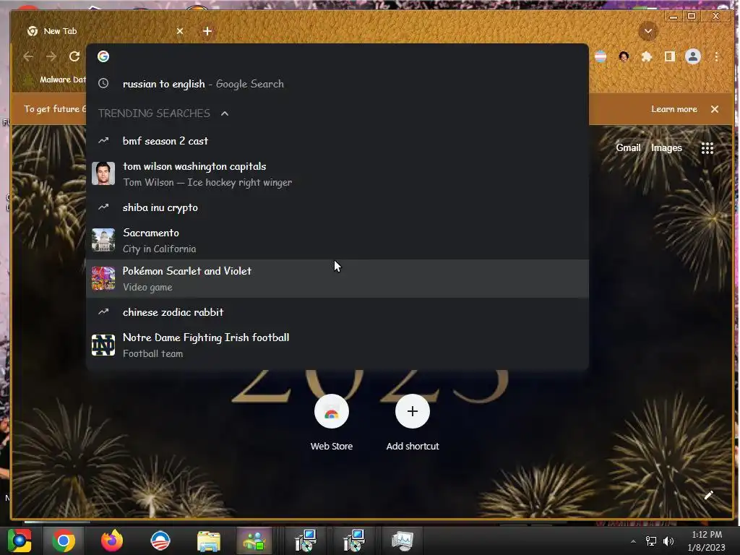Open the Malware bookmark
Viewport: 740px width, 555px height.
coord(54,79)
